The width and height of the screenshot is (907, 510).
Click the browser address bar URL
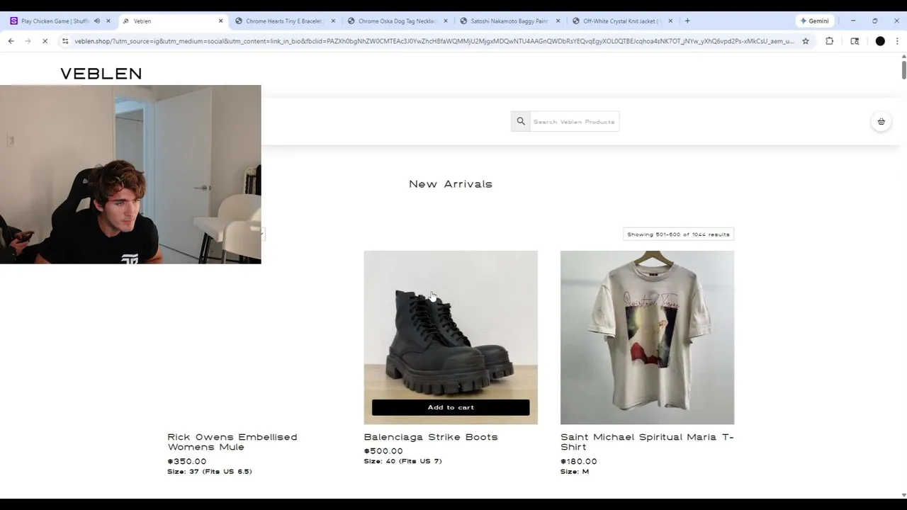434,41
